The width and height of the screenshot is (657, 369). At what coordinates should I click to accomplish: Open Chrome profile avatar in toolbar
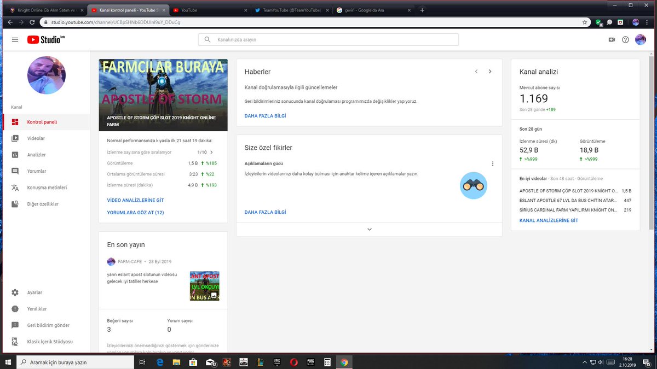tap(636, 22)
